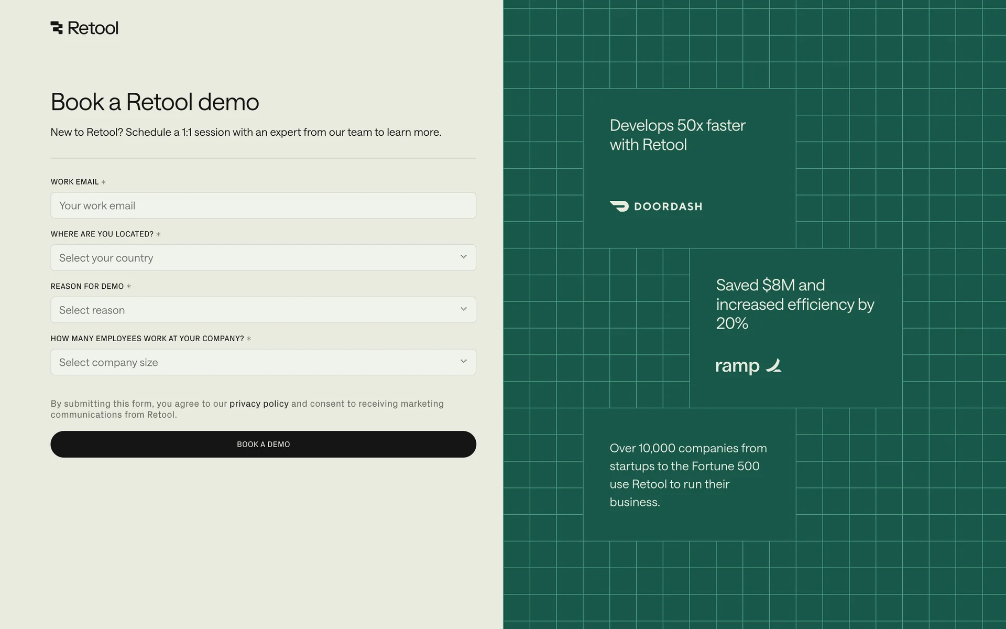Click the work email input field
Image resolution: width=1006 pixels, height=629 pixels.
click(263, 205)
